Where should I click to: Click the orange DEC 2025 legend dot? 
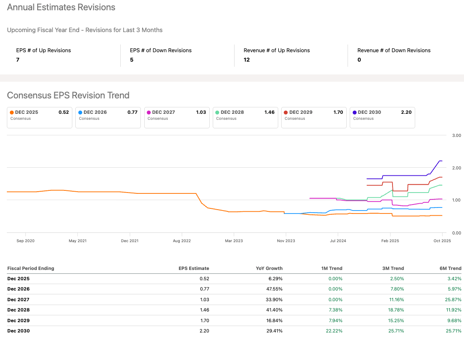12,112
